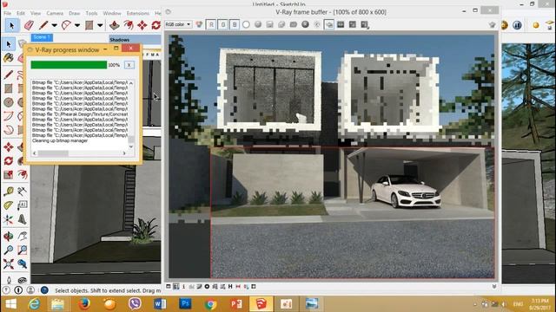The width and height of the screenshot is (556, 312).
Task: Click the save image icon in V-Ray frame buffer
Action: (270, 24)
